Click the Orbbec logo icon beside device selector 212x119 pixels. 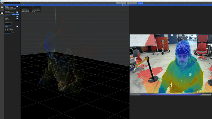point(2,3)
